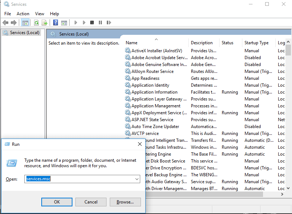This screenshot has height=214, width=292.
Task: Click the Show/Hide Action Pane icon
Action: click(x=64, y=22)
